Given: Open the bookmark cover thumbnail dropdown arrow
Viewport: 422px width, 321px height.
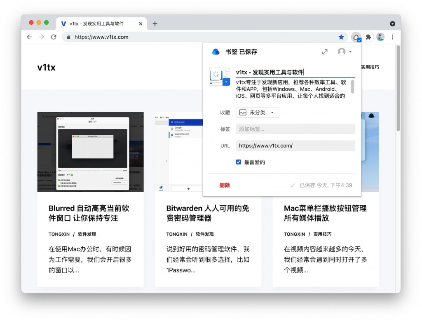Looking at the screenshot, I should tap(226, 82).
